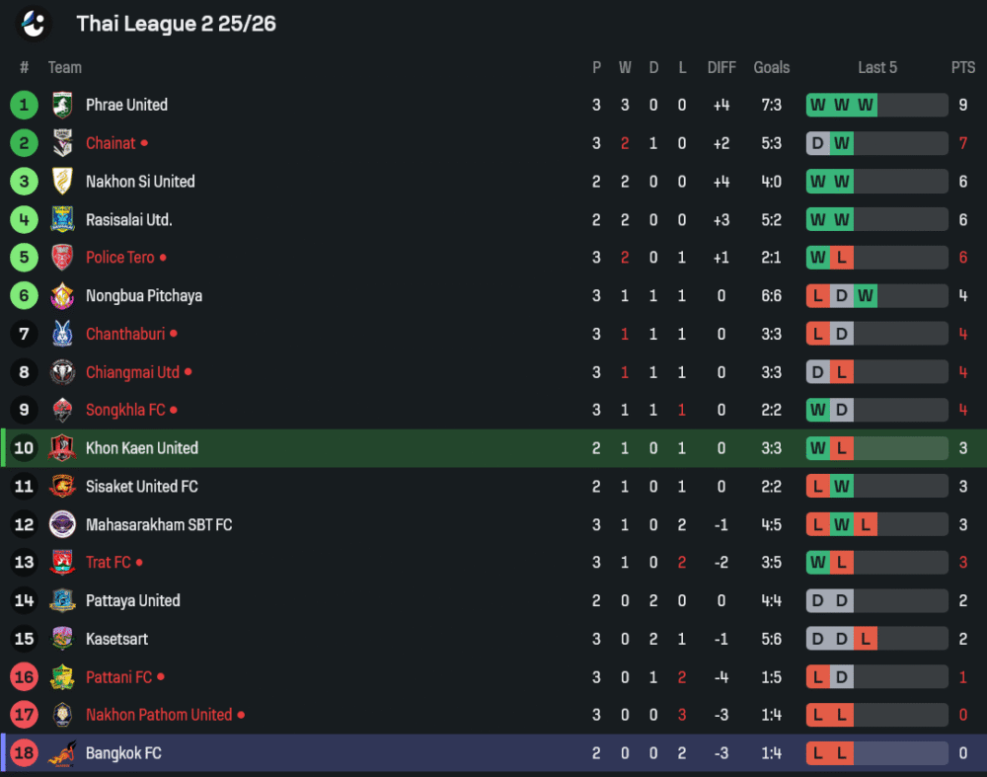Click the Khon Kaen United crest
The height and width of the screenshot is (777, 987).
click(x=62, y=448)
